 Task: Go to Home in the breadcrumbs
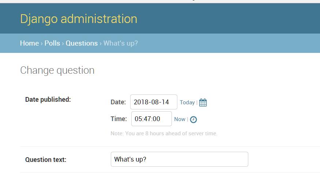tap(29, 43)
